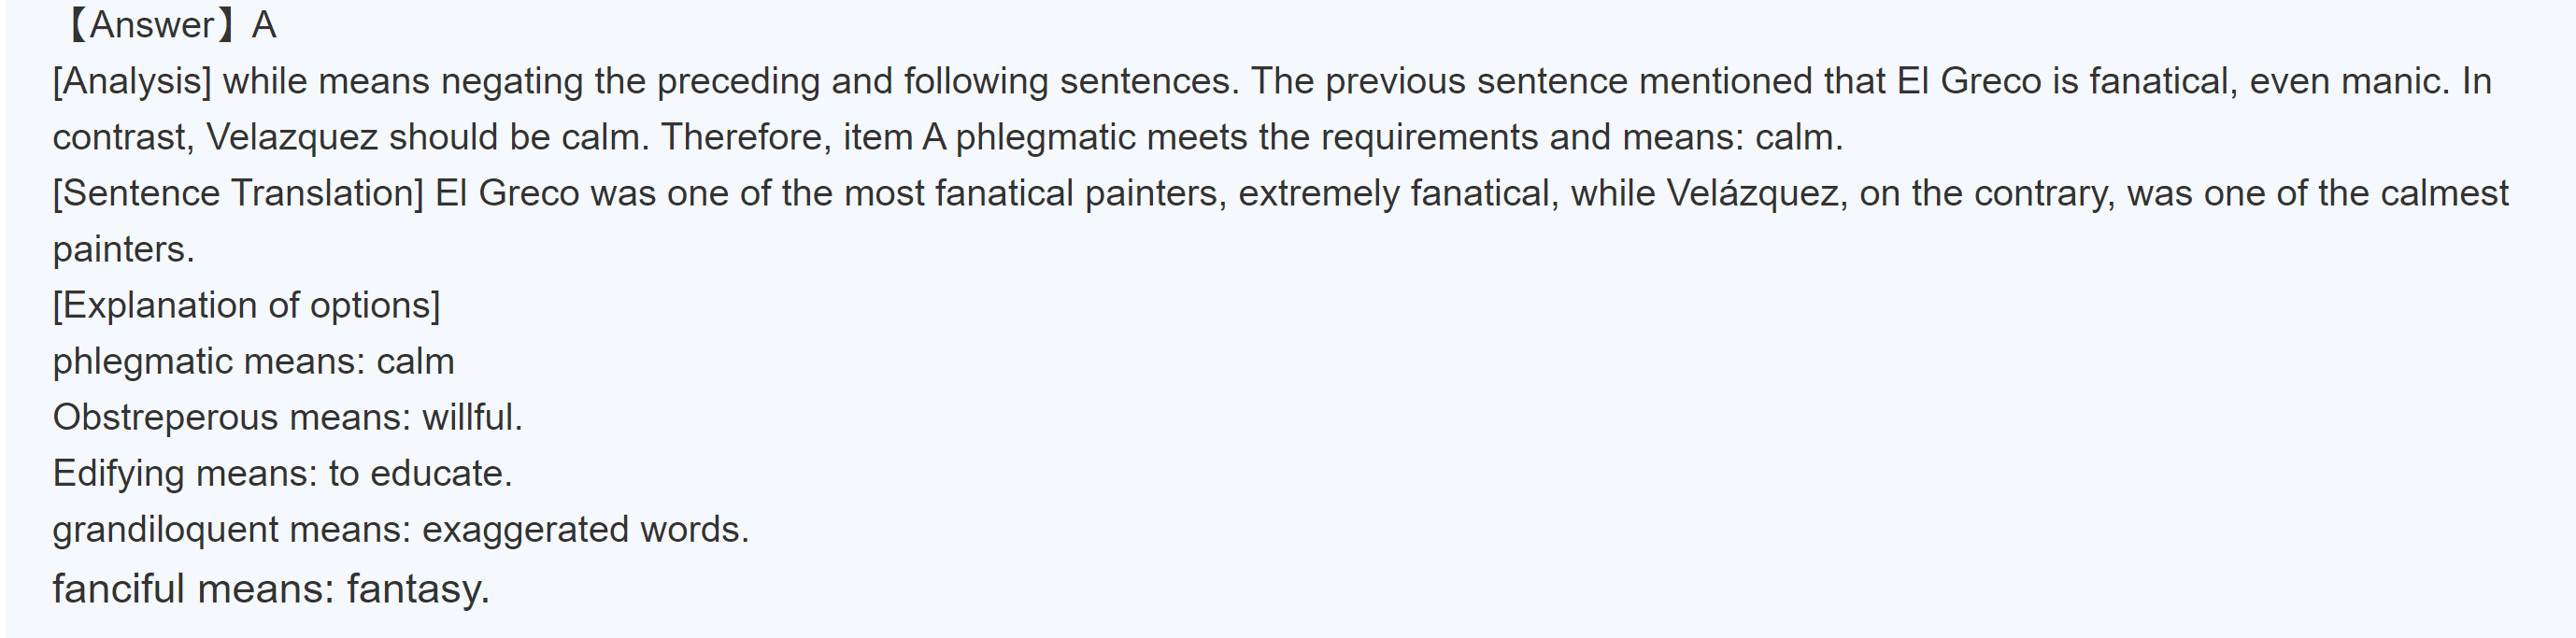Screen dimensions: 2576x638
Task: Click the phrase 'extremely fanatical' in the translation
Action: (x=1397, y=193)
